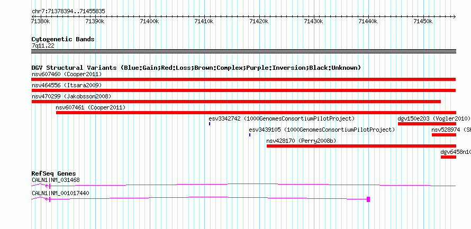Select the CALN1|NM_031468 transcript label
This screenshot has width=471, height=229.
[x=56, y=180]
